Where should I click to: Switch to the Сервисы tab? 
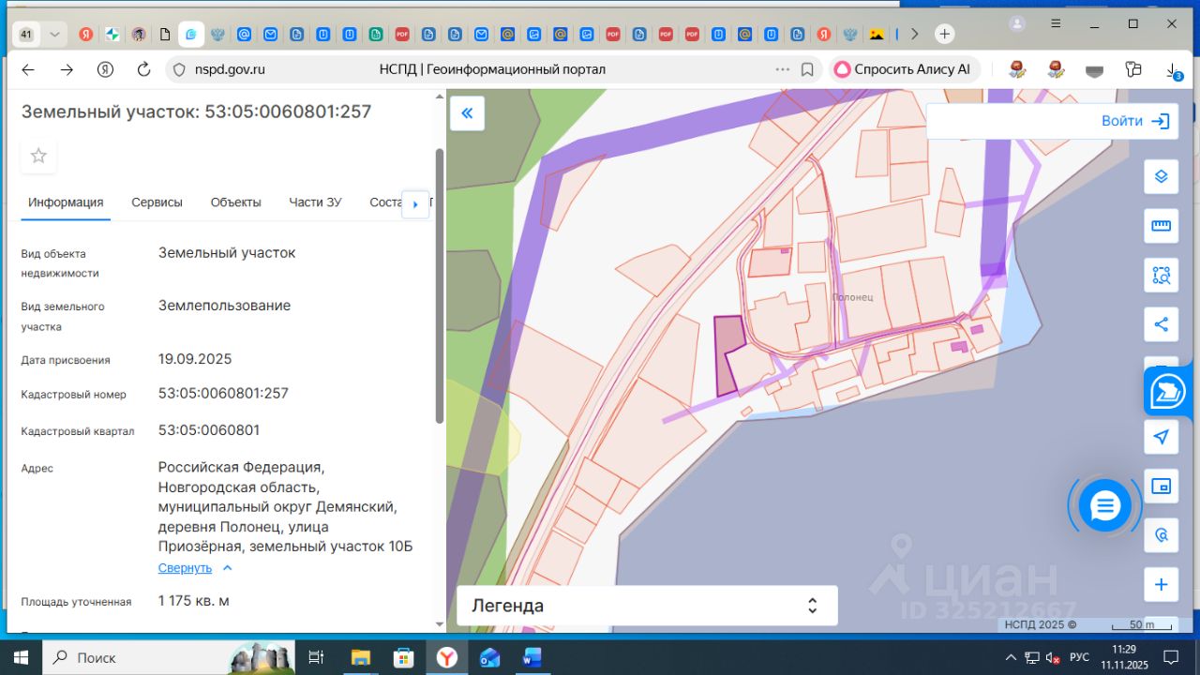tap(157, 202)
